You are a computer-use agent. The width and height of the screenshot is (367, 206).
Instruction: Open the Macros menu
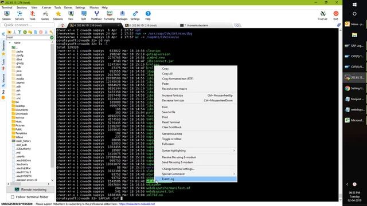(x=94, y=7)
